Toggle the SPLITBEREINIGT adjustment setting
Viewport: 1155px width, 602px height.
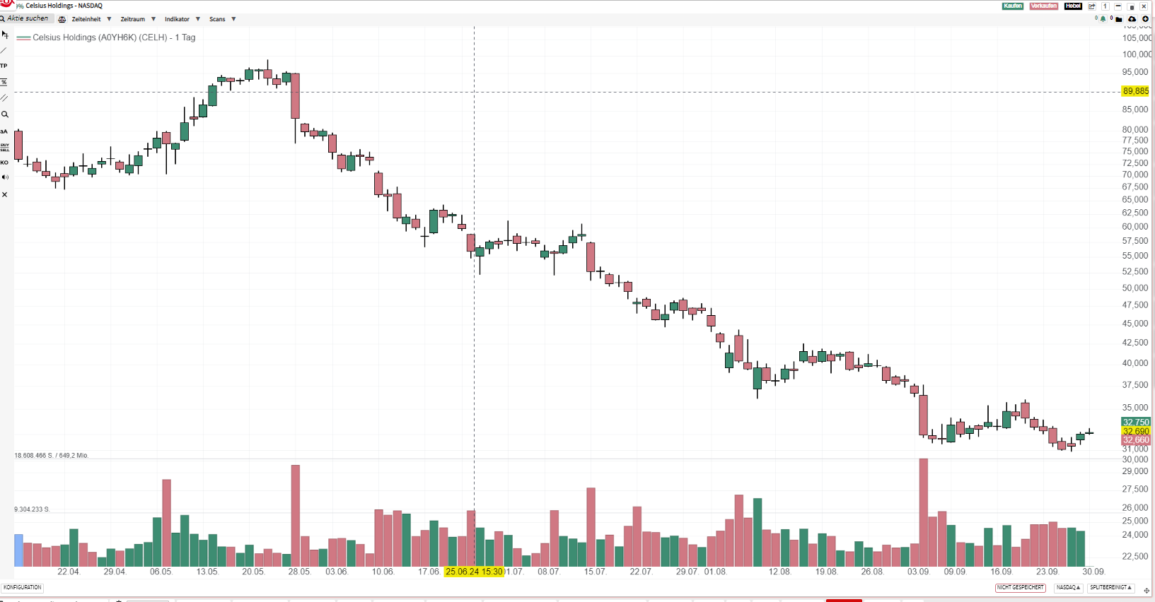point(1110,588)
